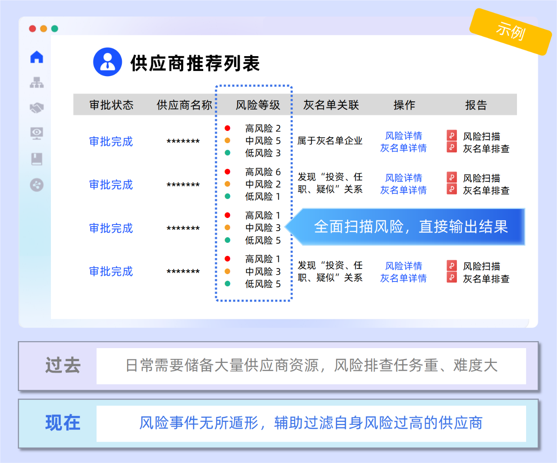
Task: Click the green 低风险 dot in fourth row
Action: (x=228, y=284)
